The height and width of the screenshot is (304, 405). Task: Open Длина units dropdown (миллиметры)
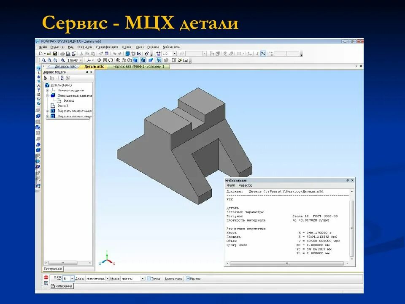tap(108, 279)
